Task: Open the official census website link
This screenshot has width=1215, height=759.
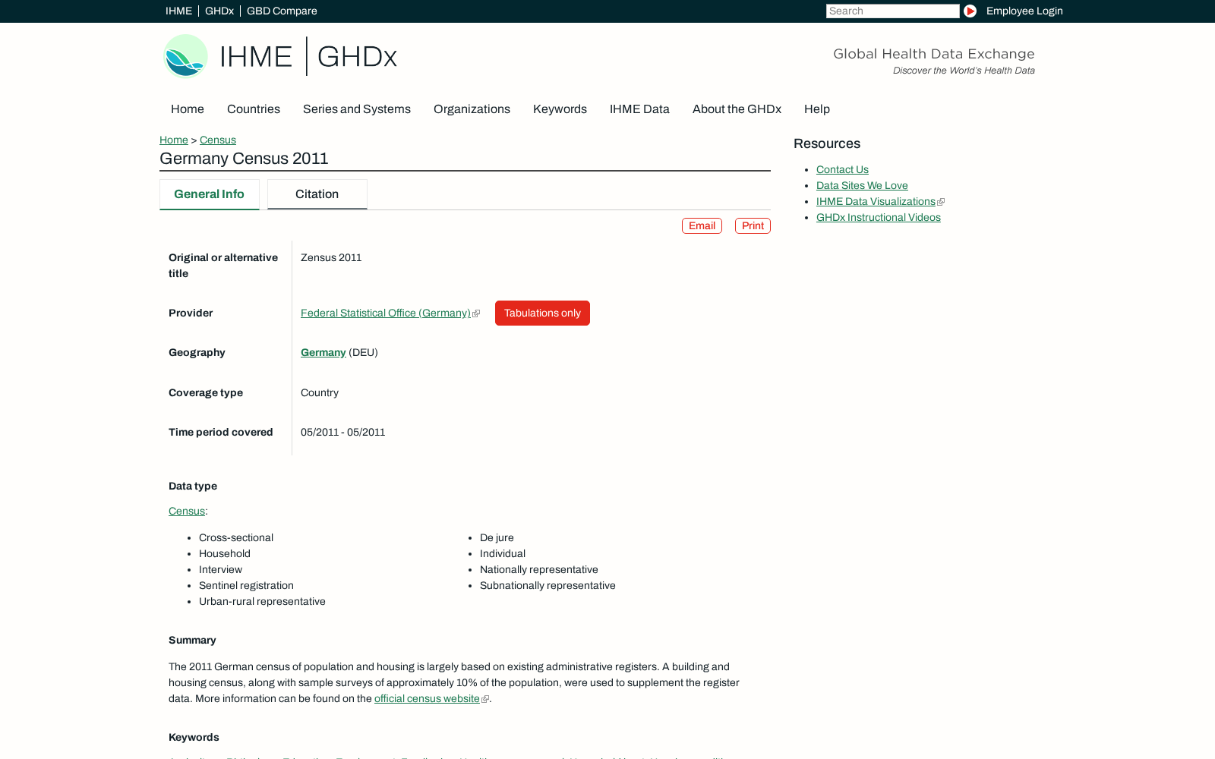Action: pos(427,699)
